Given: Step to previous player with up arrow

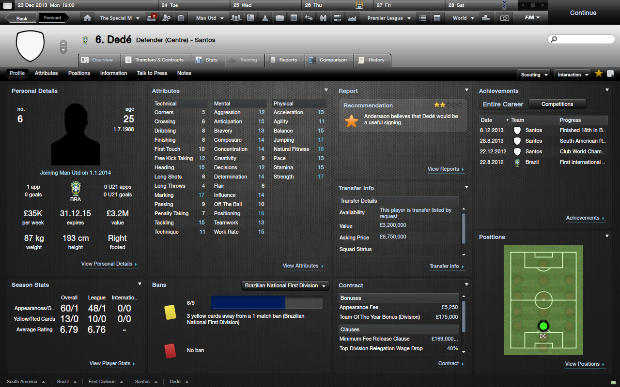Looking at the screenshot, I should [x=63, y=44].
